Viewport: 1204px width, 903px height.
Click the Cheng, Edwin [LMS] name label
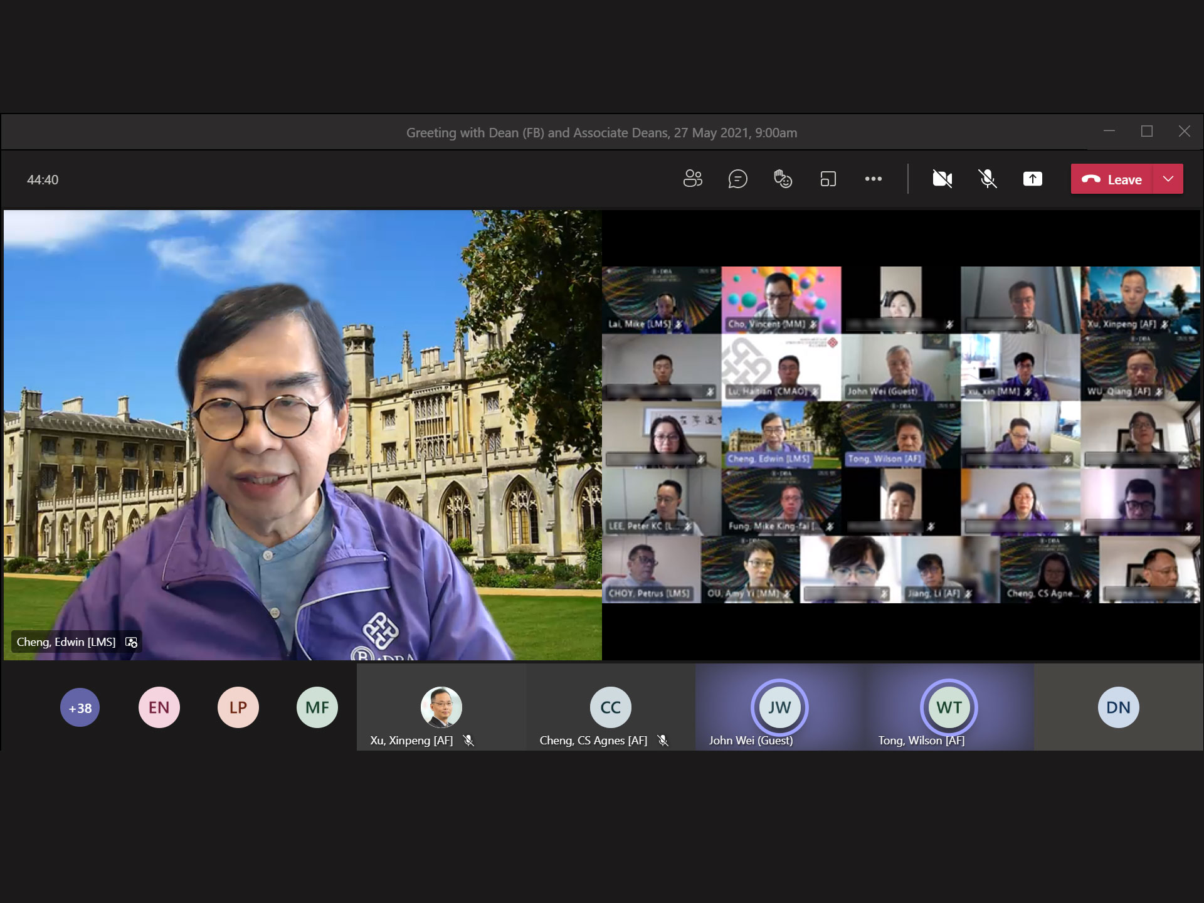pyautogui.click(x=66, y=642)
